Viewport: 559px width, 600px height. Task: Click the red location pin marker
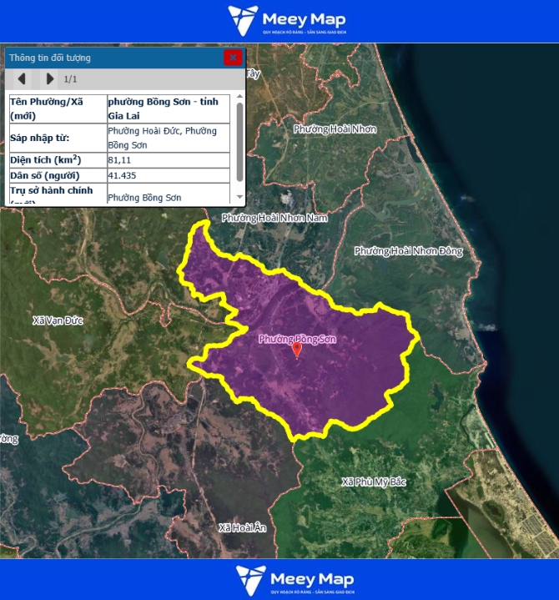tap(296, 350)
